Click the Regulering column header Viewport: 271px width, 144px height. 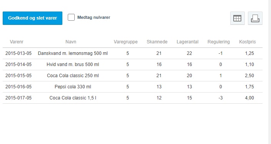tap(219, 42)
